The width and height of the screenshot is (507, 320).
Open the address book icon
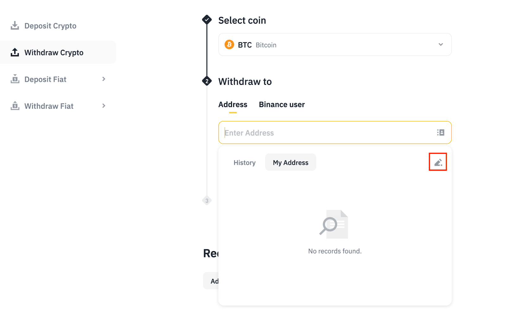coord(440,132)
